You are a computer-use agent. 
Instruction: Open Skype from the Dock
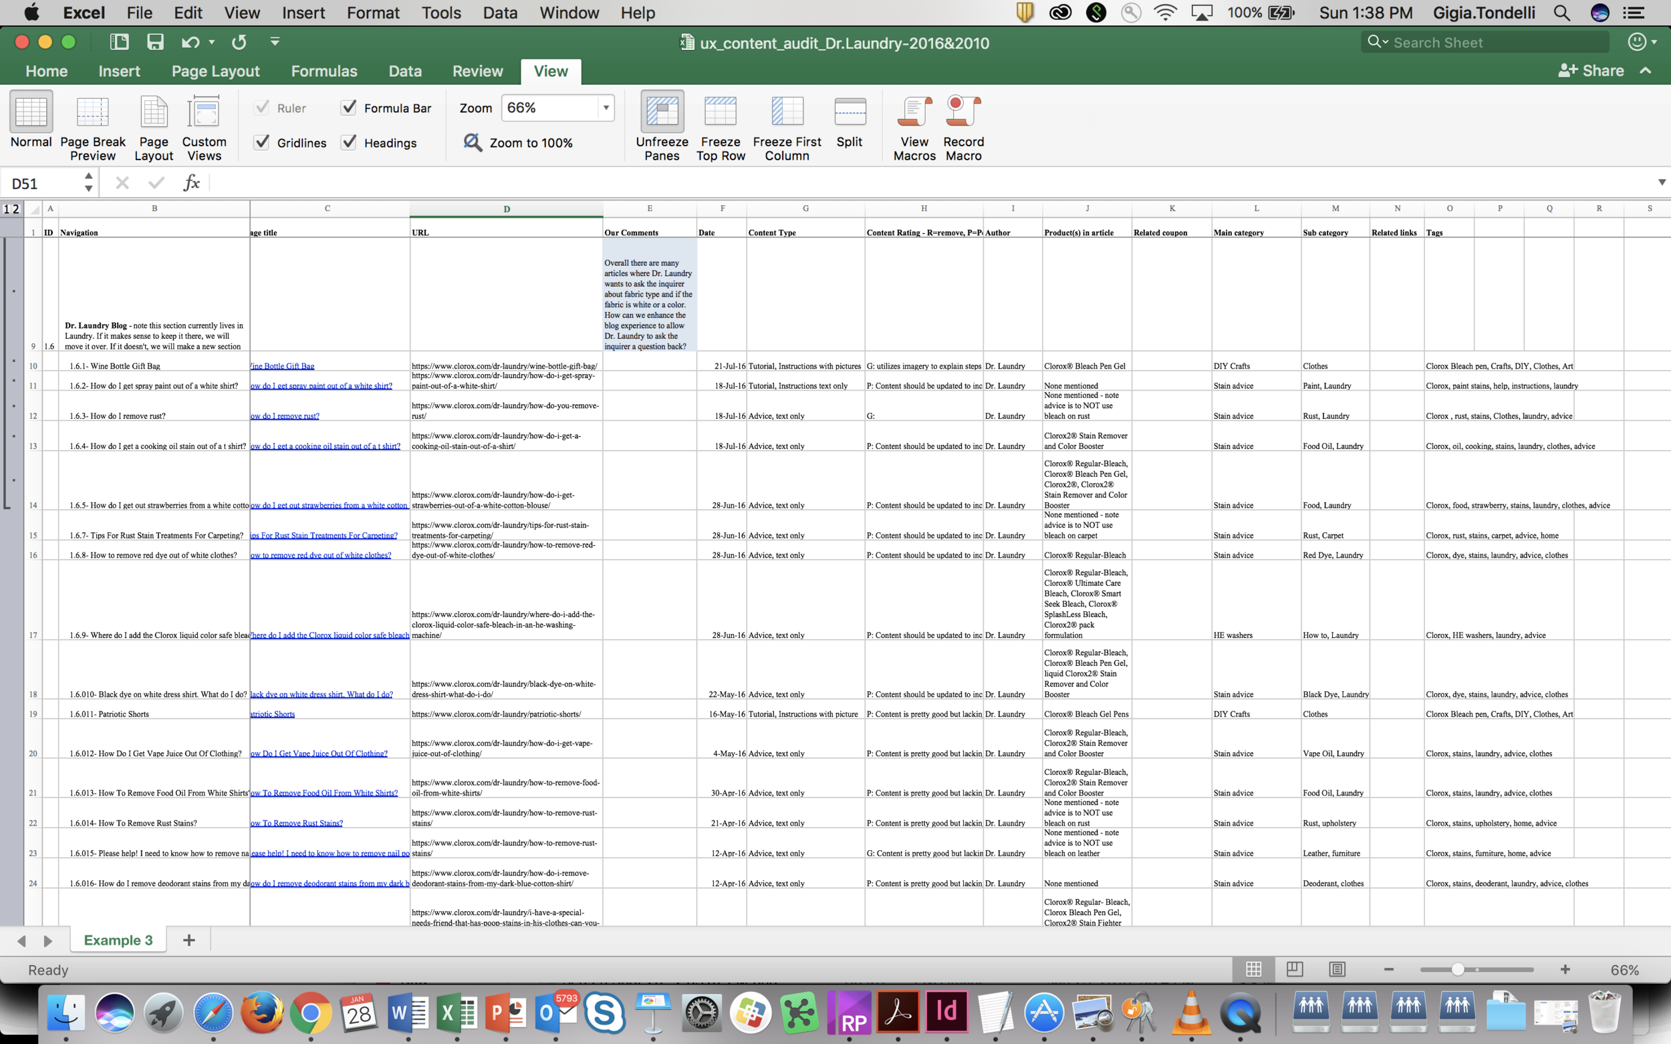pos(604,1013)
